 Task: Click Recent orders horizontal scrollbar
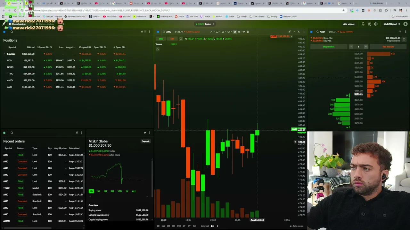tap(27, 228)
